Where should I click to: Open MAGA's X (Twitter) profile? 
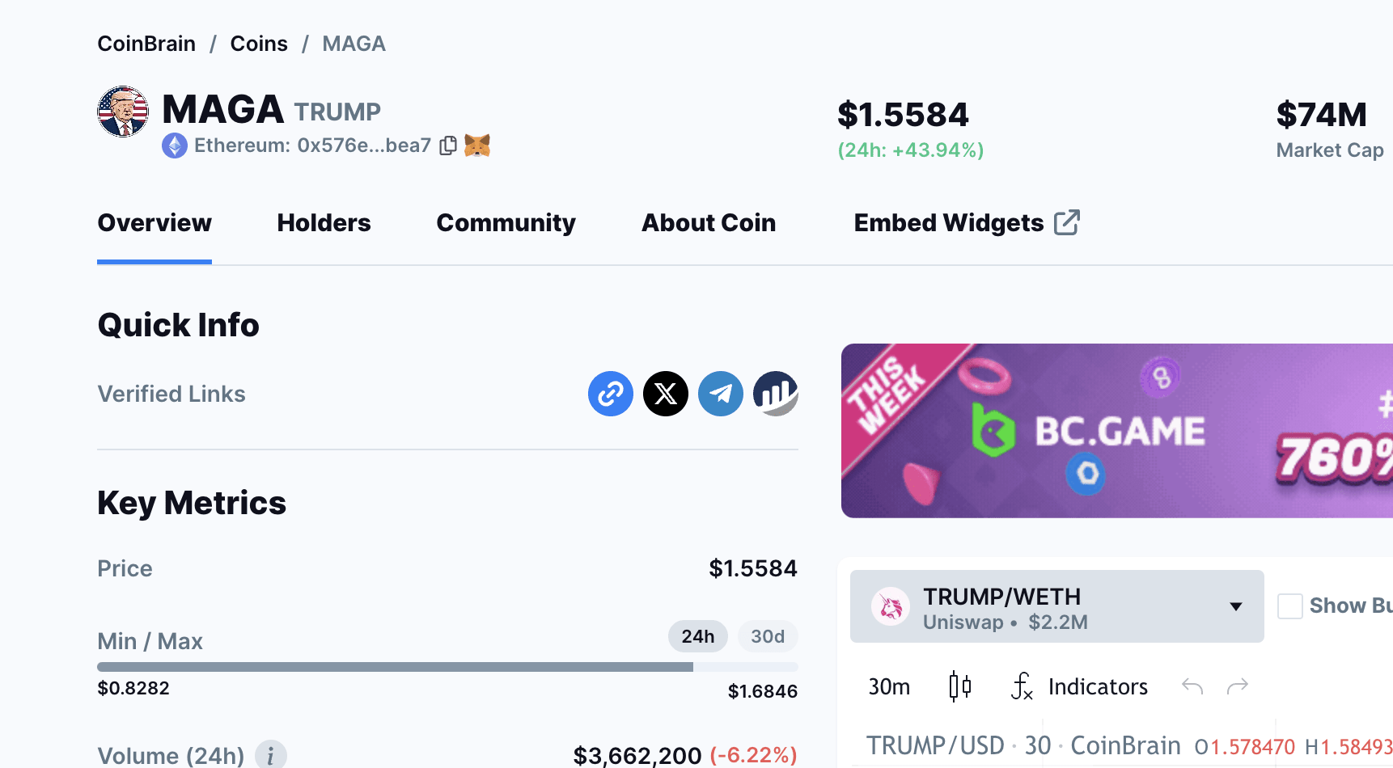pos(666,394)
